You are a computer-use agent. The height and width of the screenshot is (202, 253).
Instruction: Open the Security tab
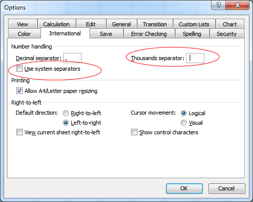coord(227,34)
